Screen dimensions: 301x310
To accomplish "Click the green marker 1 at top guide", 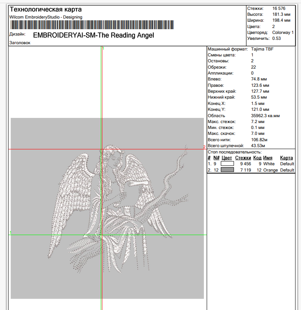I will coord(103,49).
